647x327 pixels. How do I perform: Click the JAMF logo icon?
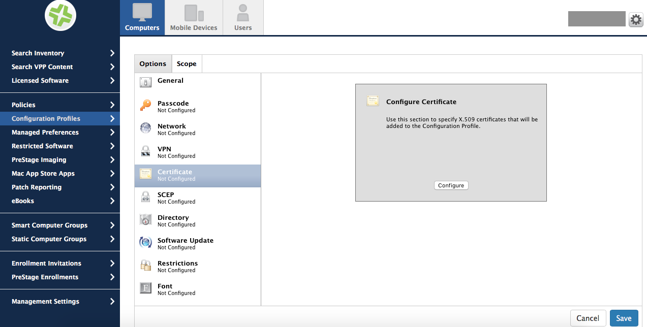point(60,16)
